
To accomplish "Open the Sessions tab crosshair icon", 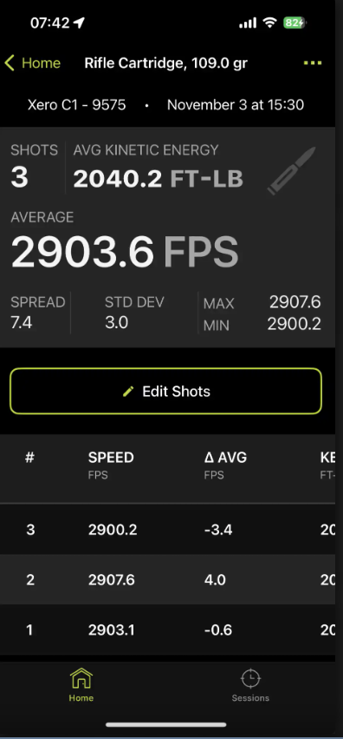I will [x=250, y=679].
